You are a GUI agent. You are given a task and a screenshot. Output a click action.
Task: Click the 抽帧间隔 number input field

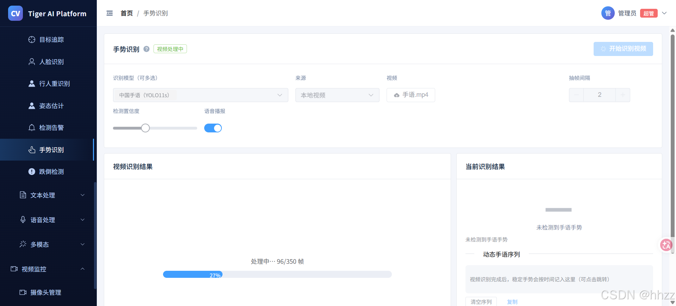[x=600, y=95]
